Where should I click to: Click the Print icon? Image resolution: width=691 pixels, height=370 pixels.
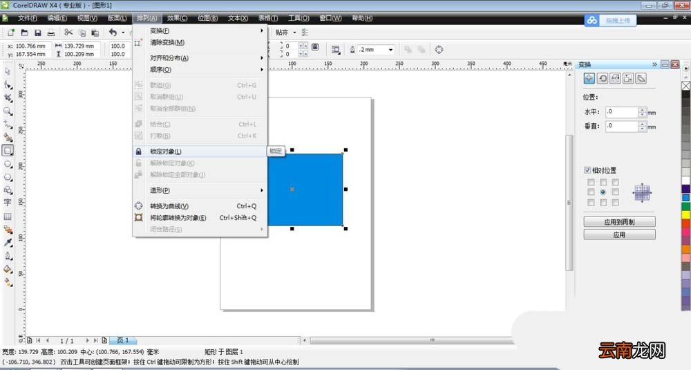click(51, 33)
